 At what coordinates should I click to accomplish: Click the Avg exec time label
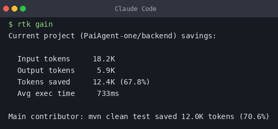46,93
